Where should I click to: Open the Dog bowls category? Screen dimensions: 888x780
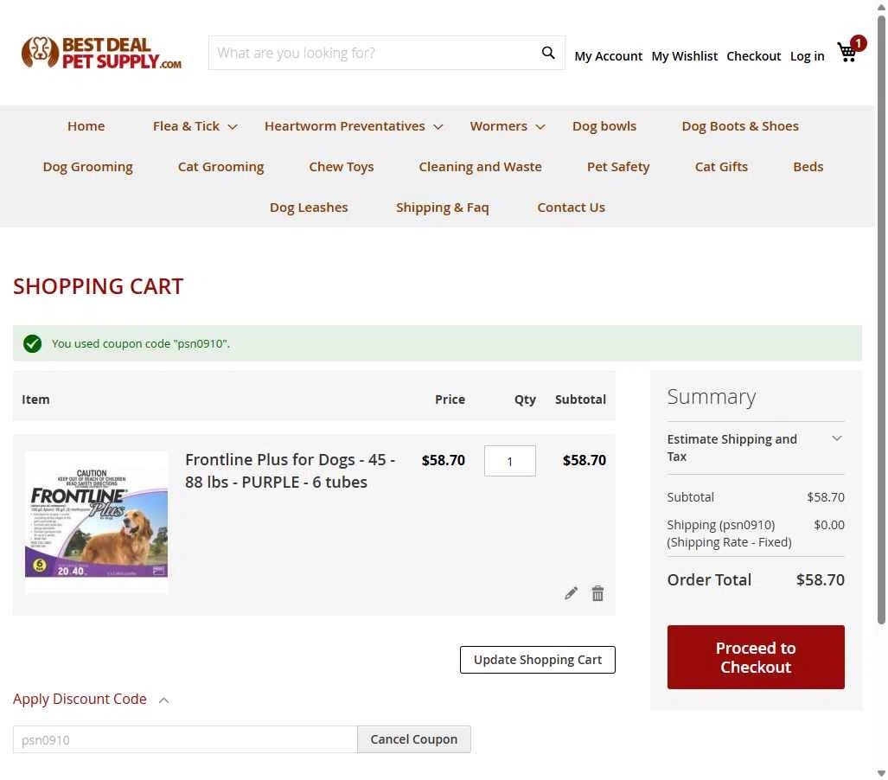click(604, 125)
